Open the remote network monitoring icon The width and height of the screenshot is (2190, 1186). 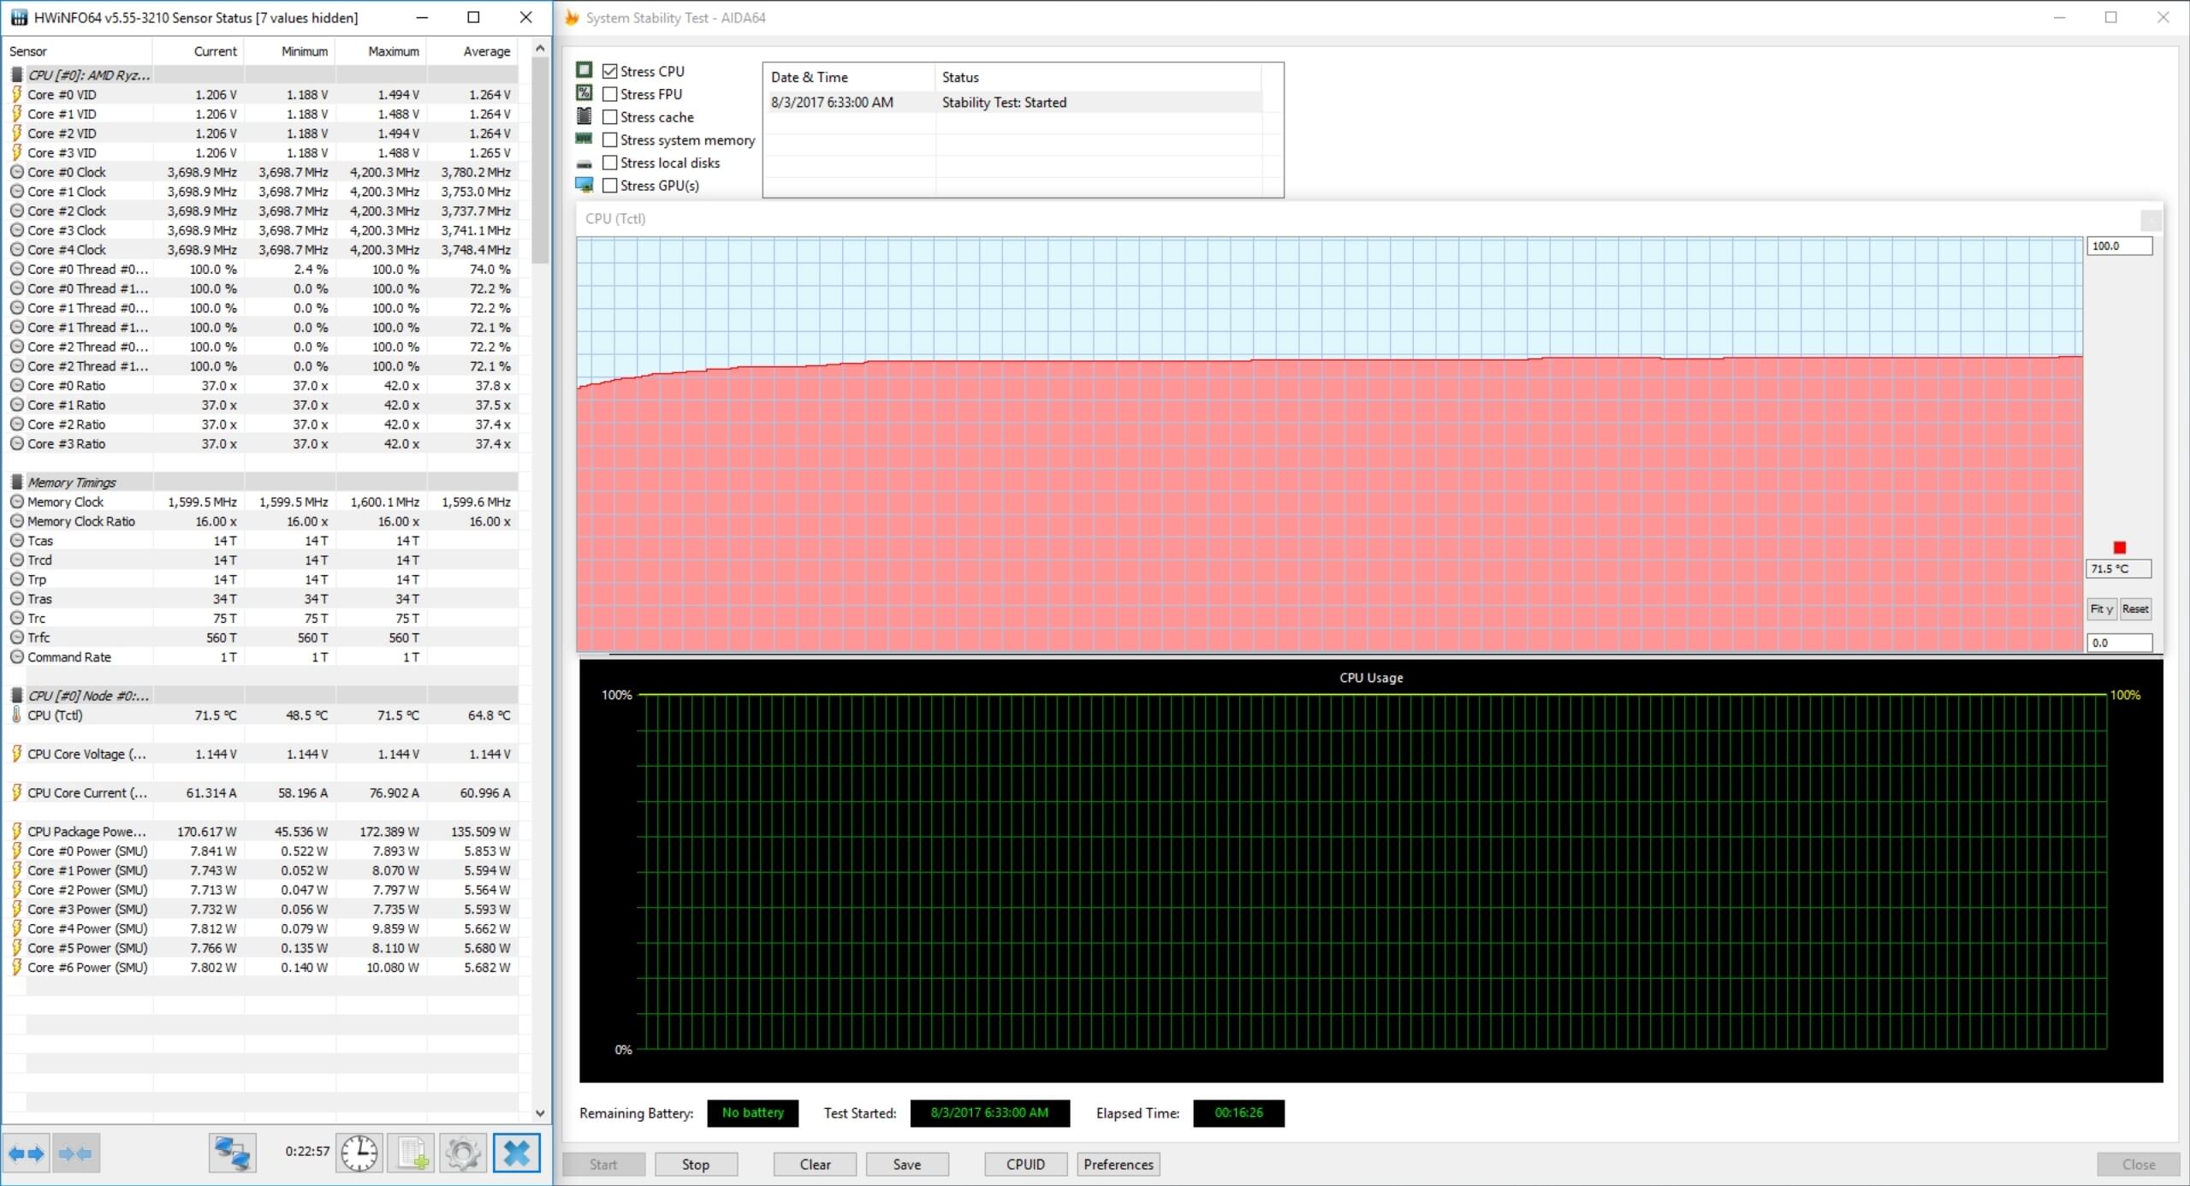232,1153
